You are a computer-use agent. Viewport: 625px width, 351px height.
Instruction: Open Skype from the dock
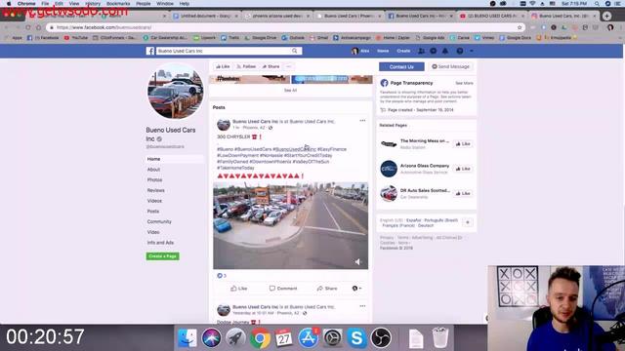pyautogui.click(x=356, y=337)
